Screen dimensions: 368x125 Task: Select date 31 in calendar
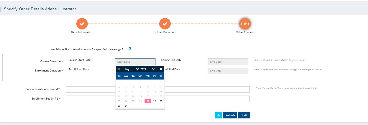(126, 106)
